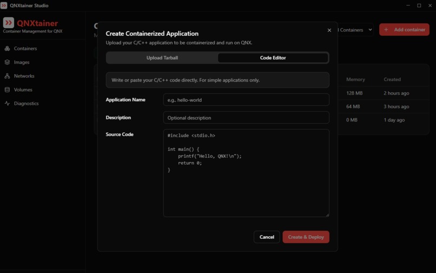Click the 'int main() {' code line
The width and height of the screenshot is (436, 273).
[183, 149]
